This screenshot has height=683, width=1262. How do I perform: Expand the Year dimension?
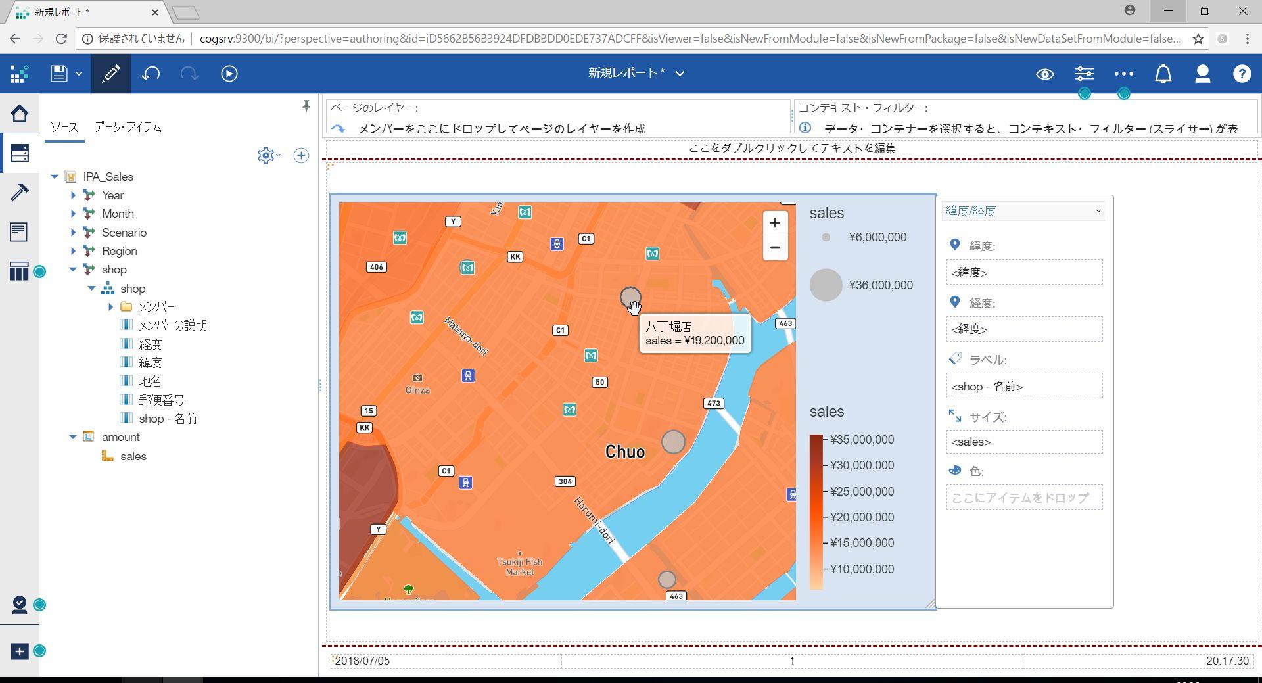[x=73, y=195]
